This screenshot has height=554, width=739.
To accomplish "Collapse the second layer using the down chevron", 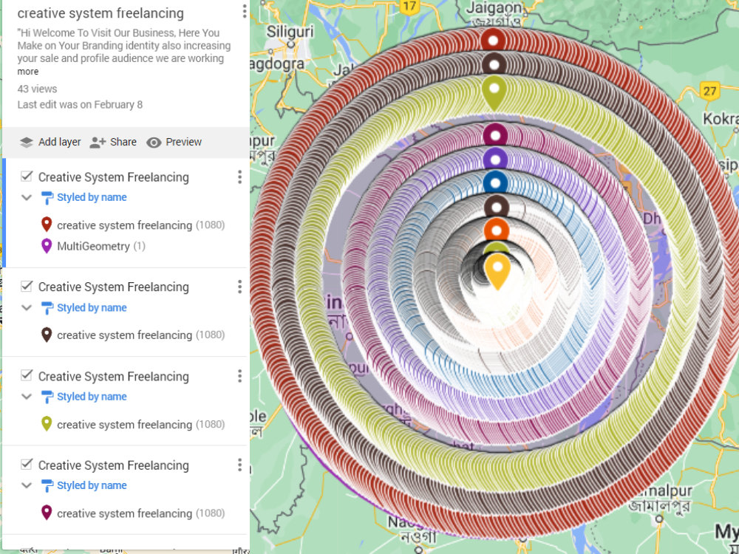I will pyautogui.click(x=26, y=308).
